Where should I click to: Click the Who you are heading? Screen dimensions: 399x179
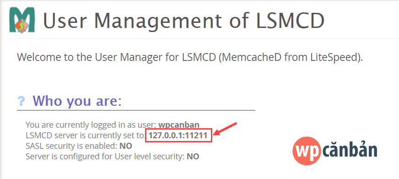click(x=77, y=101)
